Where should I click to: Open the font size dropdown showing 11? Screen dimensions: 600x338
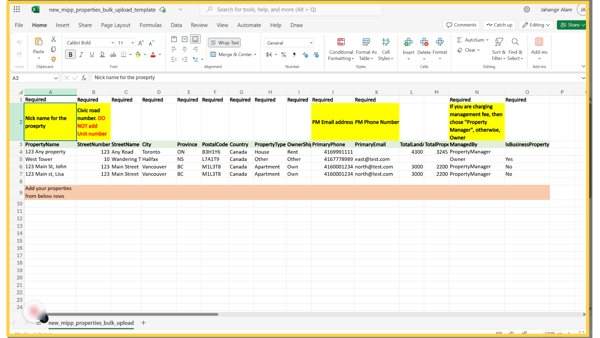coord(125,43)
